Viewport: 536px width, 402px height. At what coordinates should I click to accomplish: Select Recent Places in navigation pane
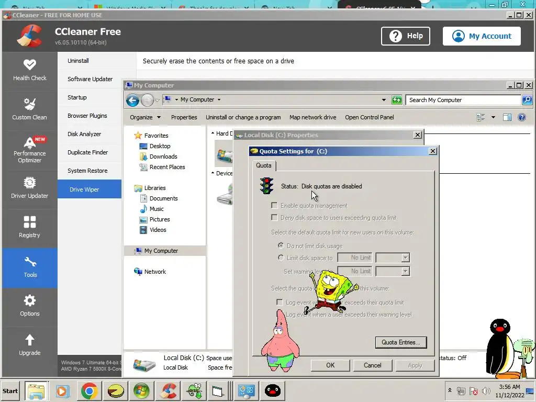click(167, 167)
